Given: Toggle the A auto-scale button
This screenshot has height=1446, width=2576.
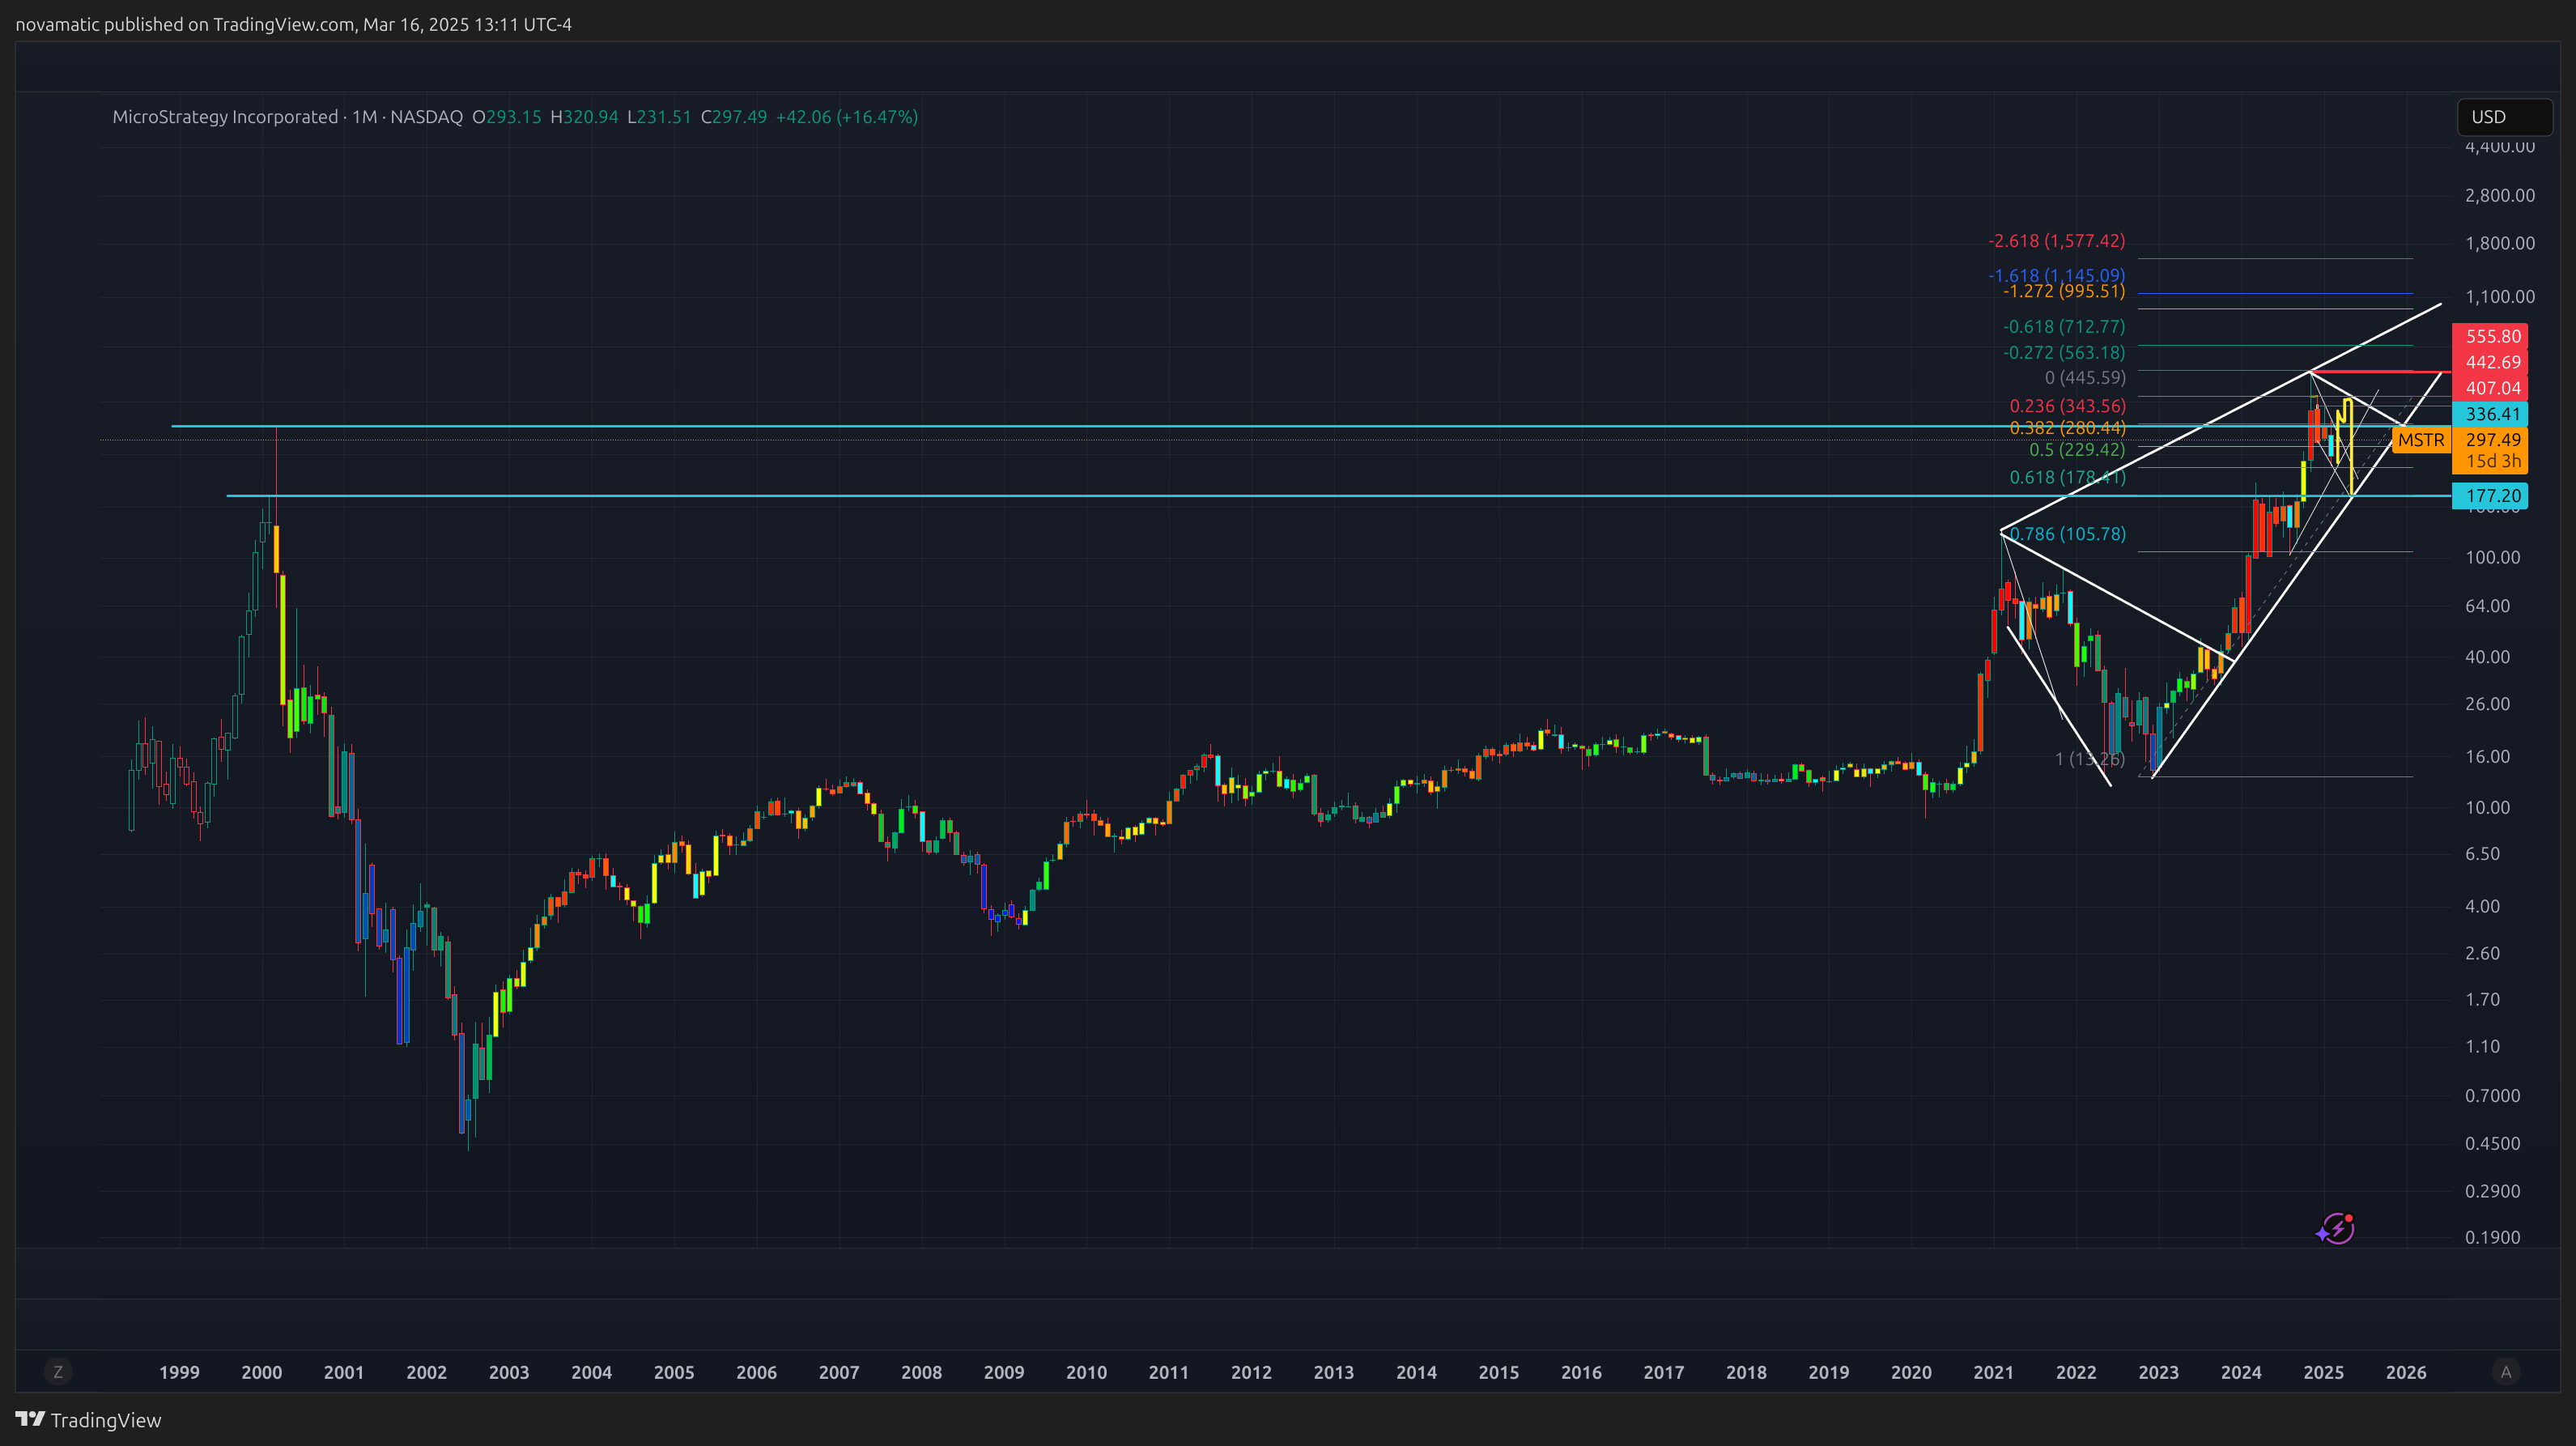Looking at the screenshot, I should (x=2506, y=1372).
